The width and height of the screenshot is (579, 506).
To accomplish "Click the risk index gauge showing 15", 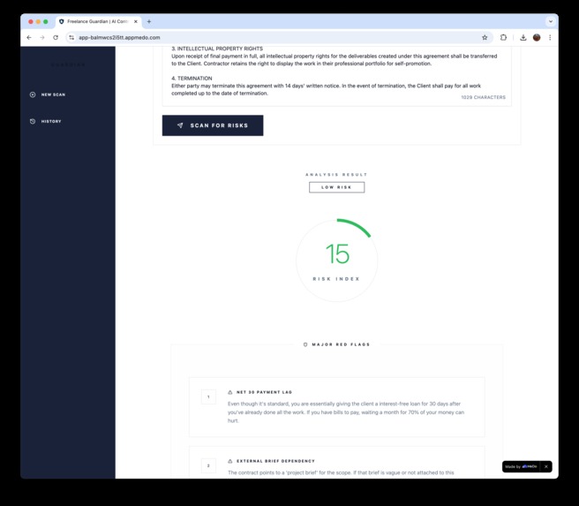I will click(337, 261).
